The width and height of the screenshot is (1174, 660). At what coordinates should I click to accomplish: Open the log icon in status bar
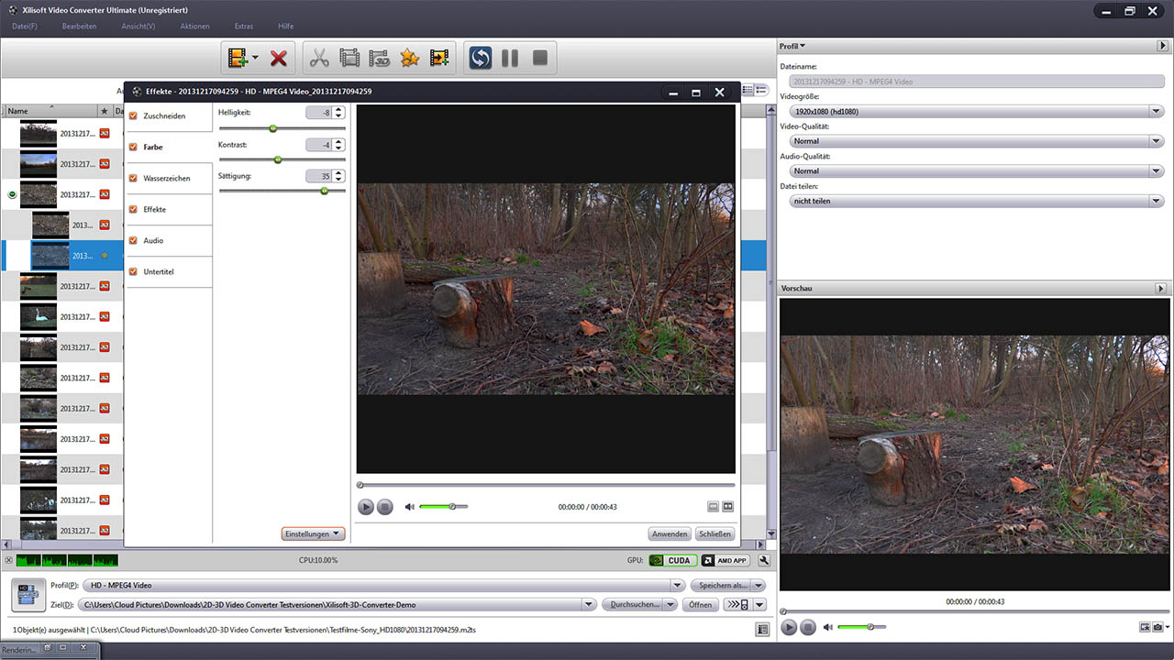[x=762, y=630]
